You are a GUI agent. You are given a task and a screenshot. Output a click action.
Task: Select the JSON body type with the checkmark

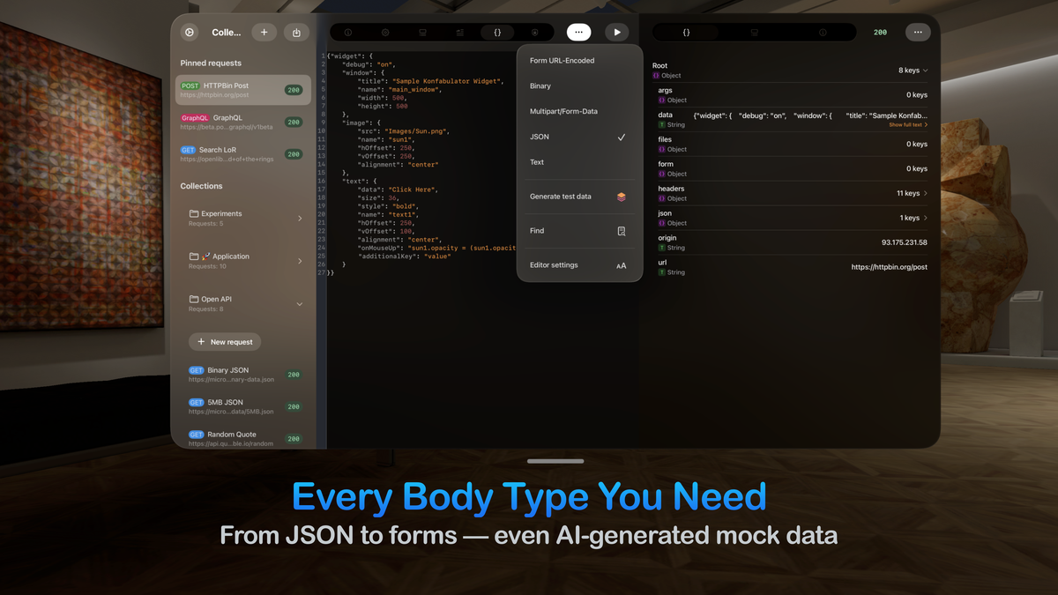point(577,137)
